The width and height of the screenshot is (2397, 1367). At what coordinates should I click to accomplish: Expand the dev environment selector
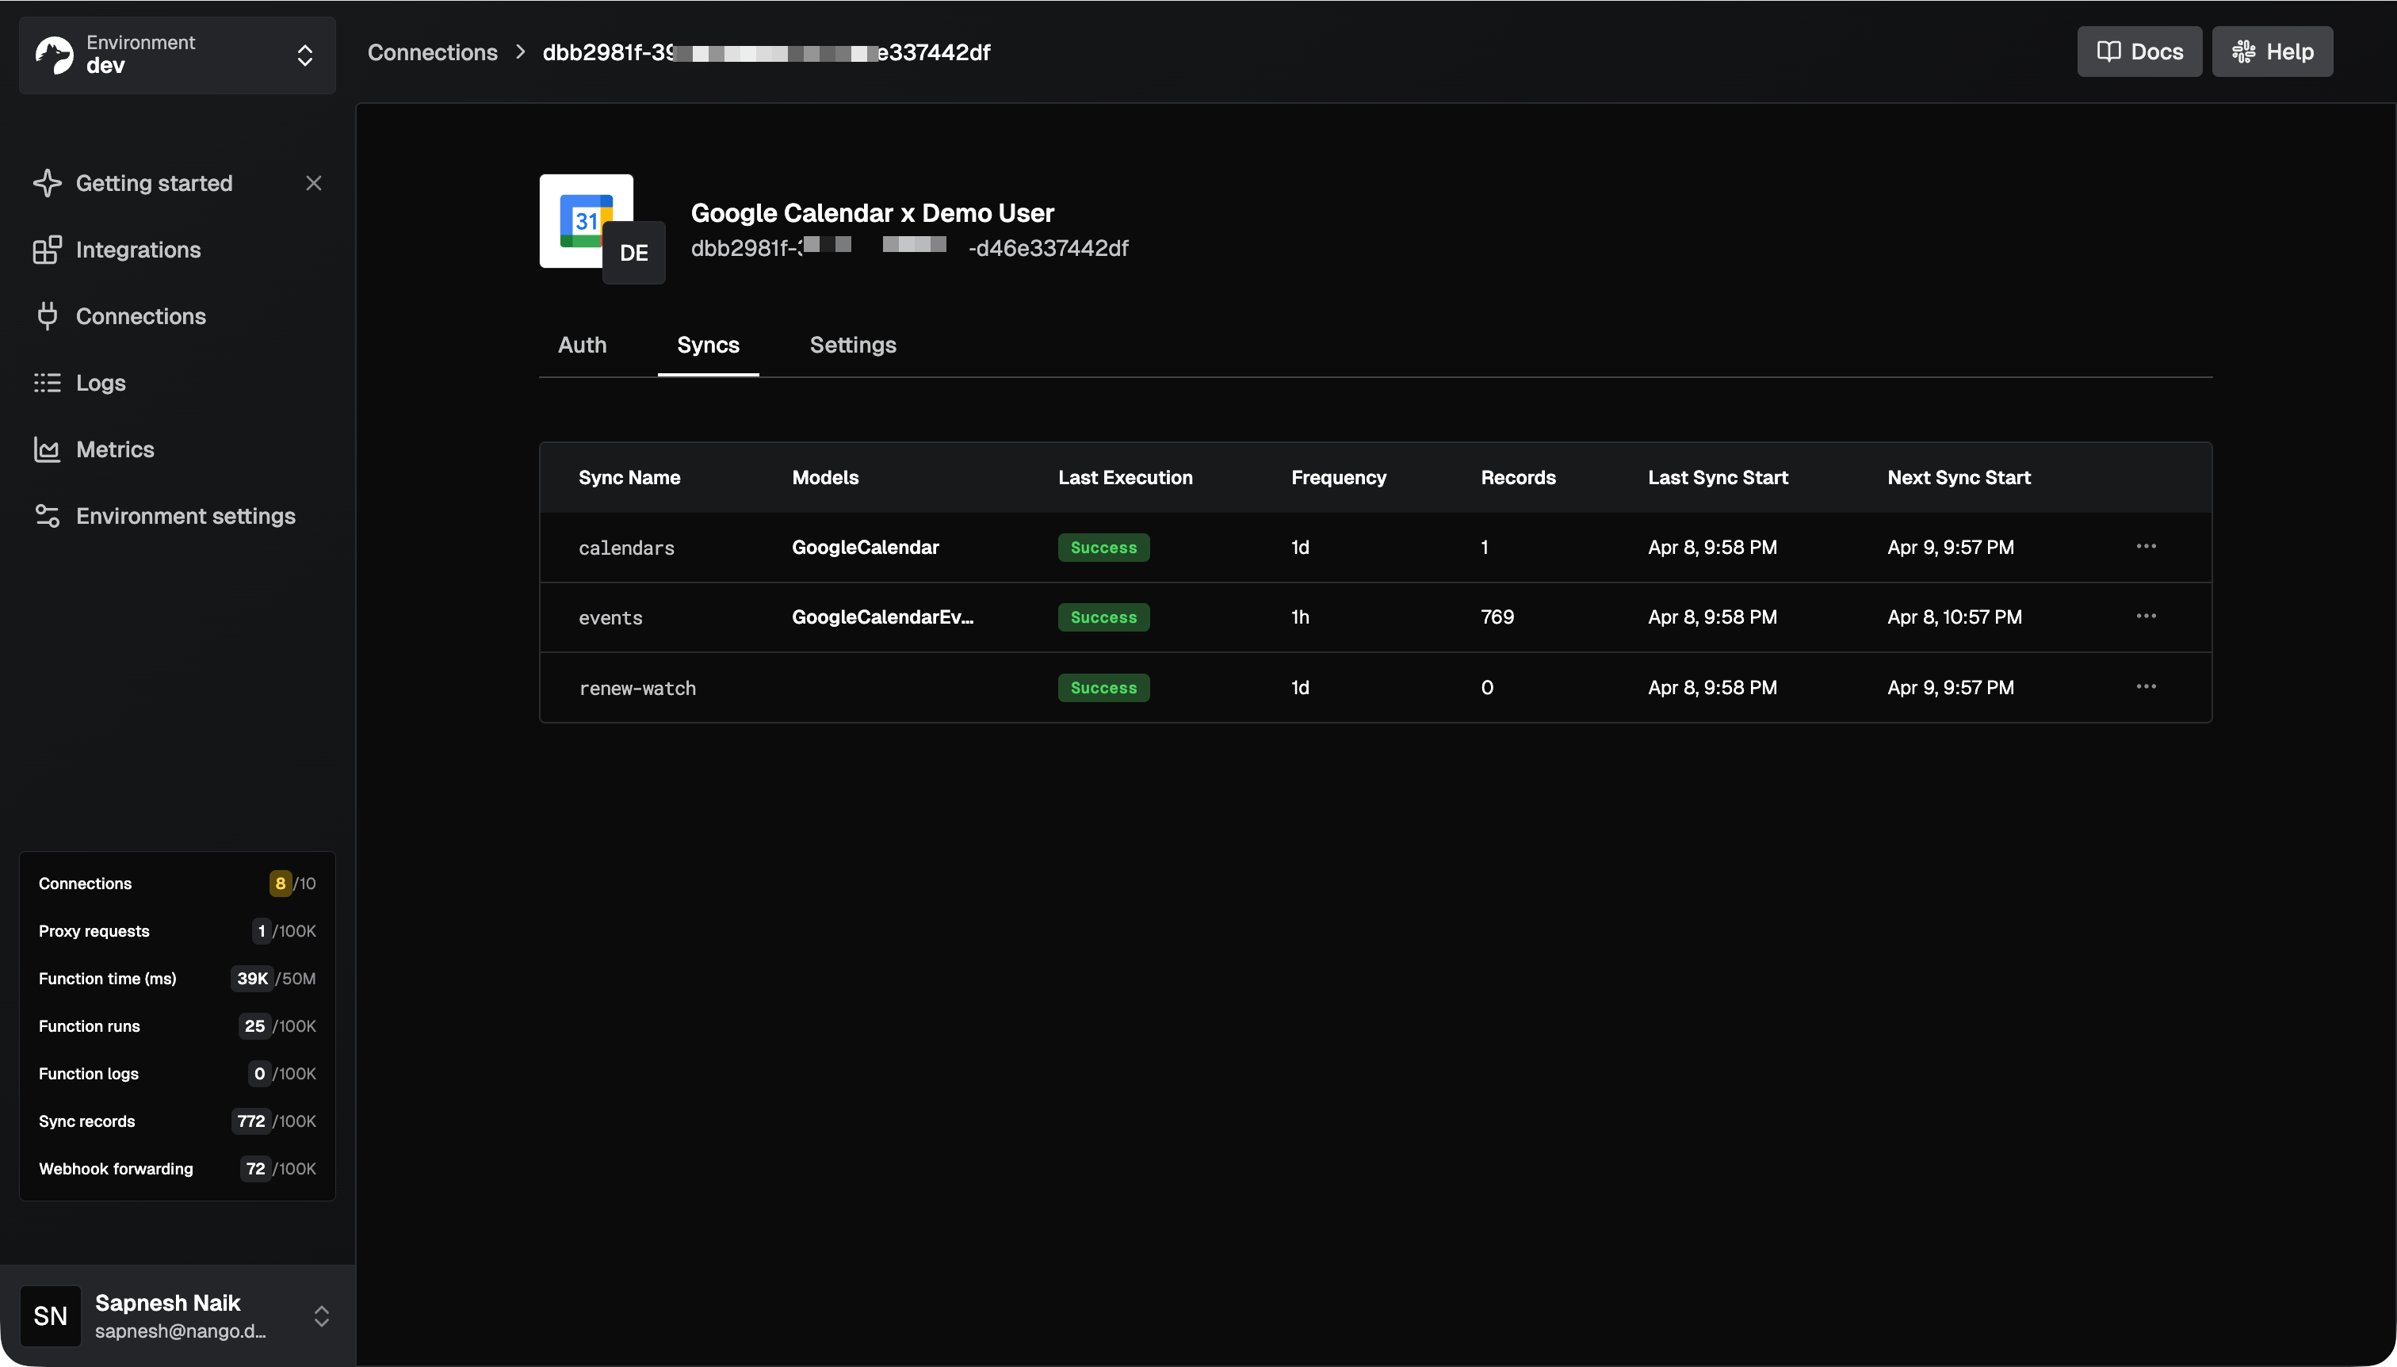coord(304,55)
